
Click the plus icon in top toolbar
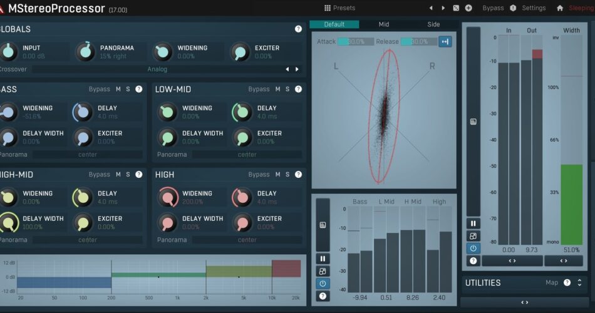pos(468,8)
